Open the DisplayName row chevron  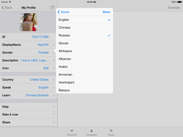[x=54, y=45]
